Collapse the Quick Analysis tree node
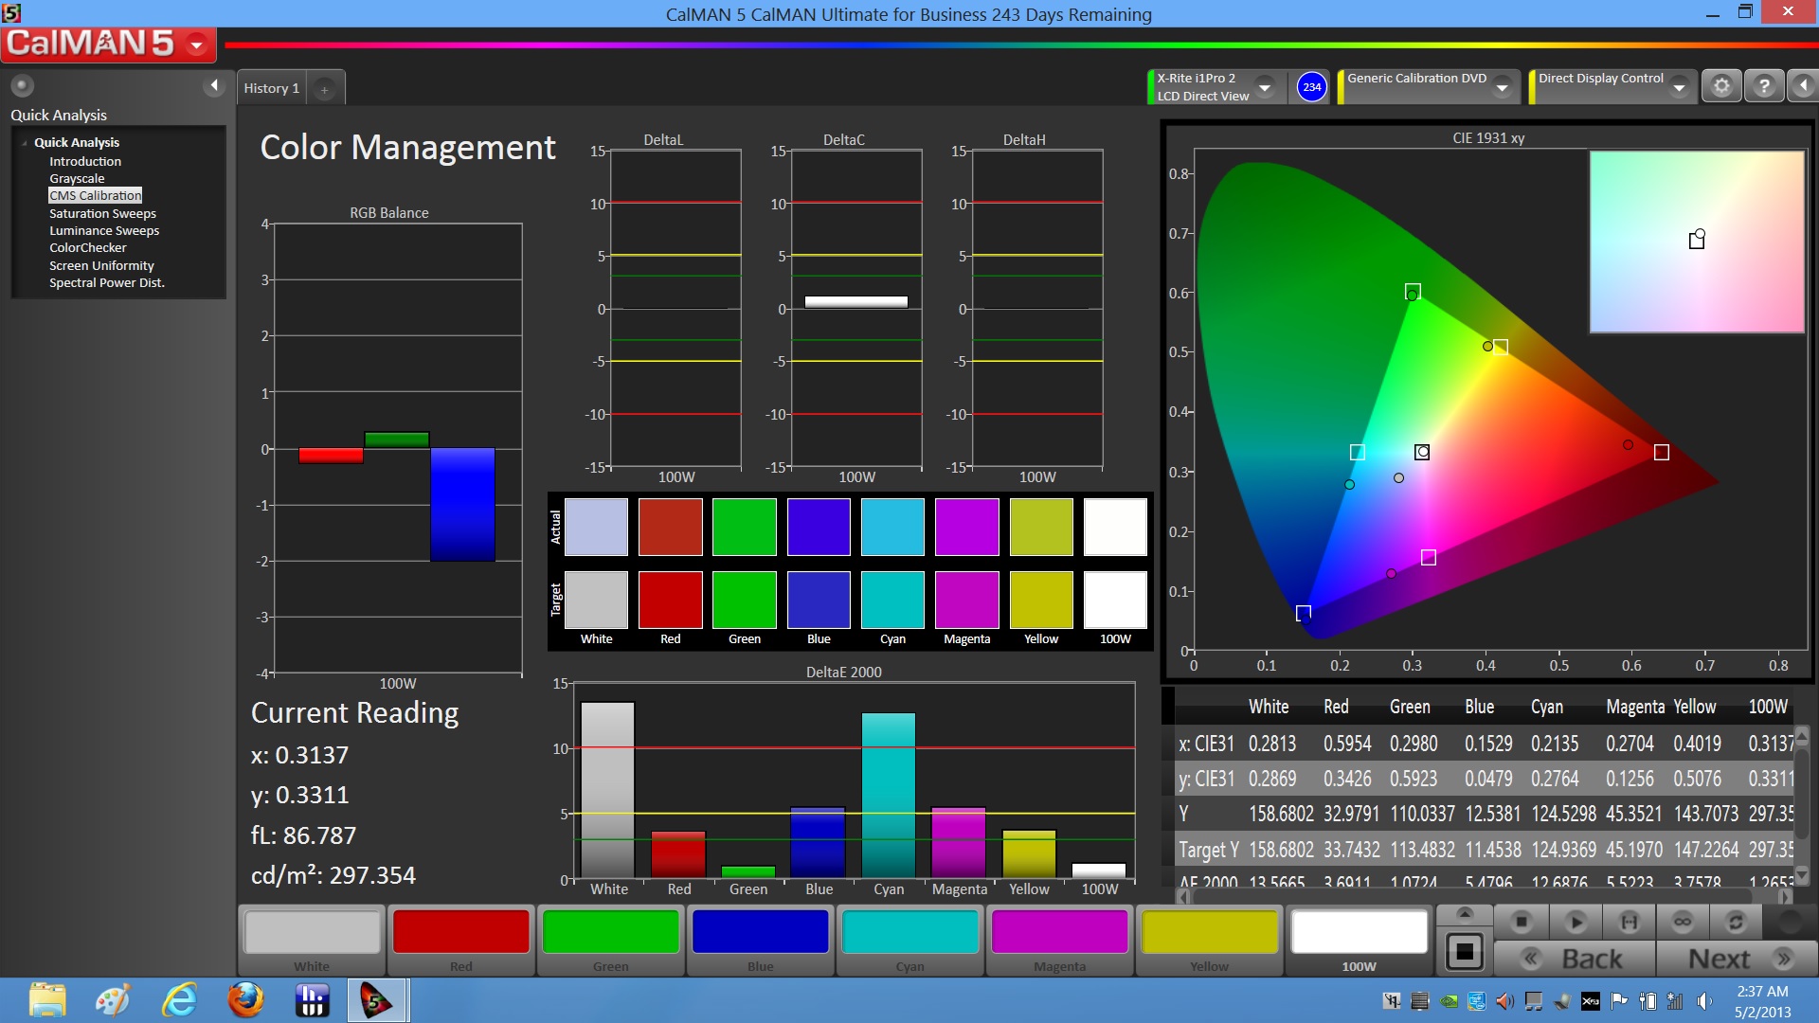 (x=25, y=143)
